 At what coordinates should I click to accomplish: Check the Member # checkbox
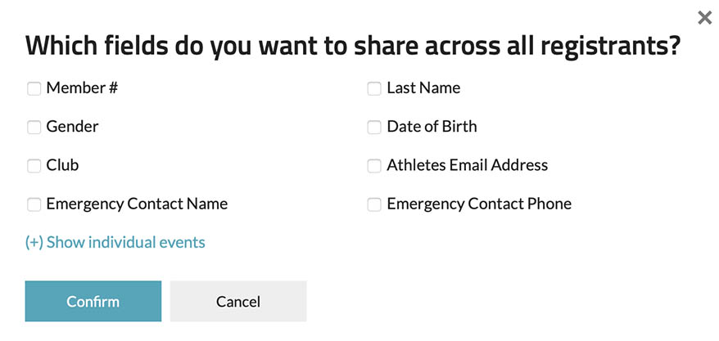(x=34, y=88)
